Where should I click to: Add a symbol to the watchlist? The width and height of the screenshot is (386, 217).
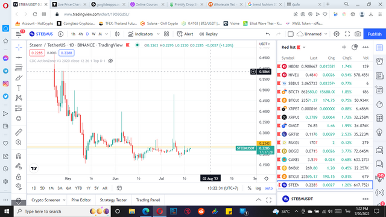[x=344, y=47]
